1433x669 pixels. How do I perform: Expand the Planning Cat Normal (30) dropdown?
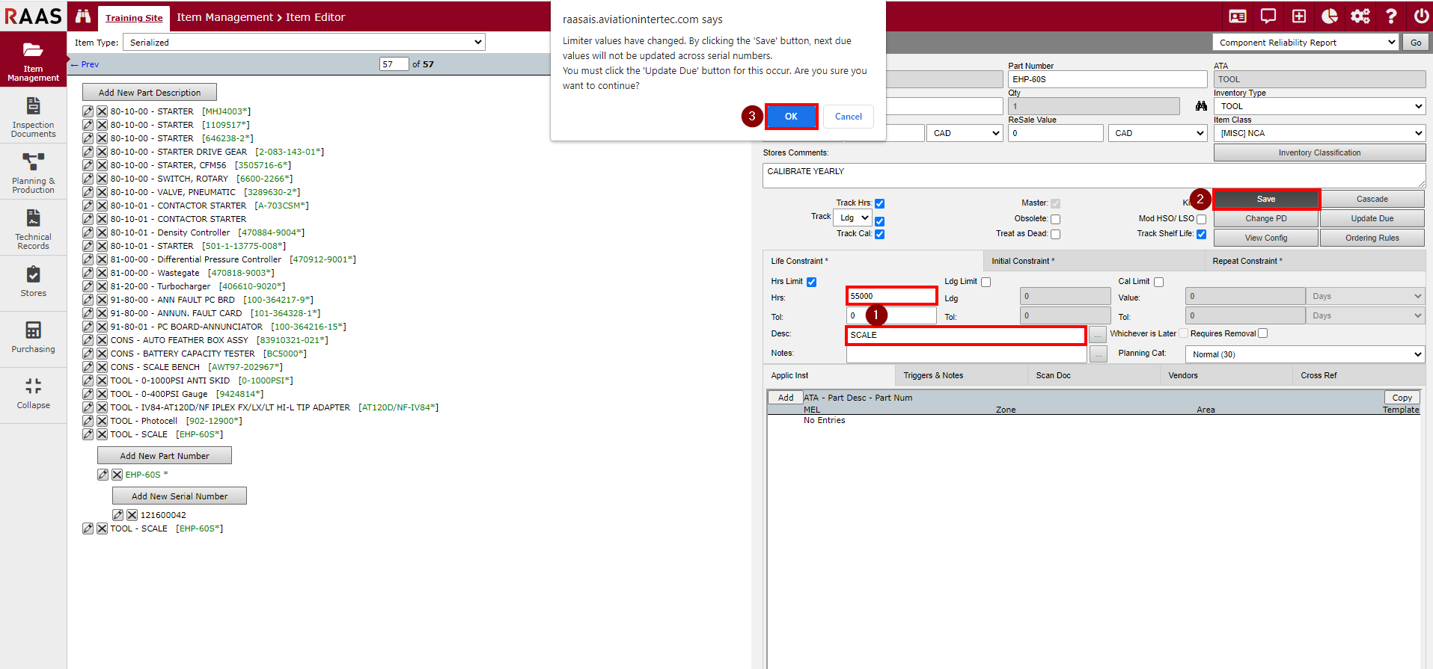1304,354
